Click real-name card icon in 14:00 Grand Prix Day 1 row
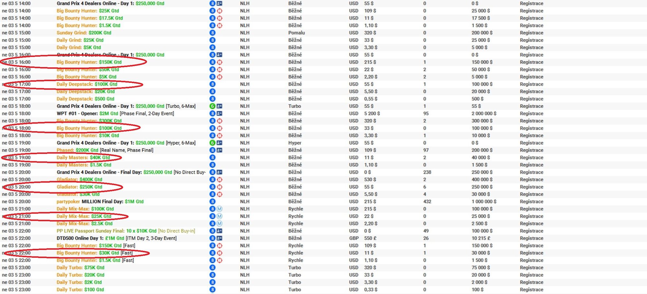647x294 pixels. [220, 3]
